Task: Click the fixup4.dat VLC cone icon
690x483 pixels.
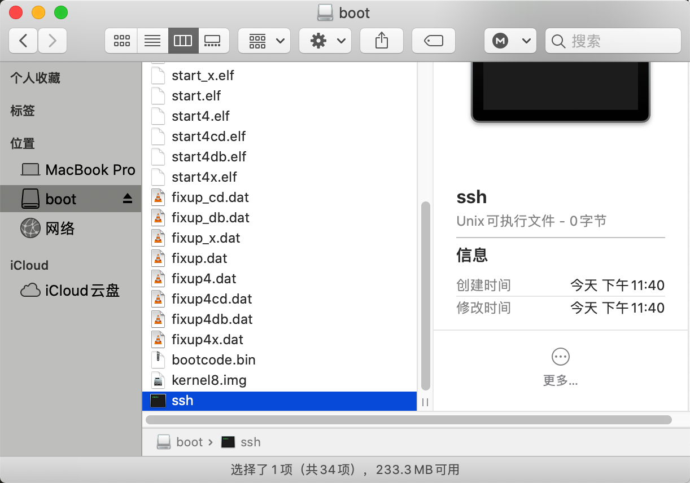Action: click(159, 279)
